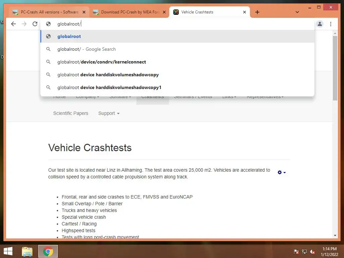The width and height of the screenshot is (344, 258).
Task: Click the scrollbar down arrow
Action: (x=335, y=235)
